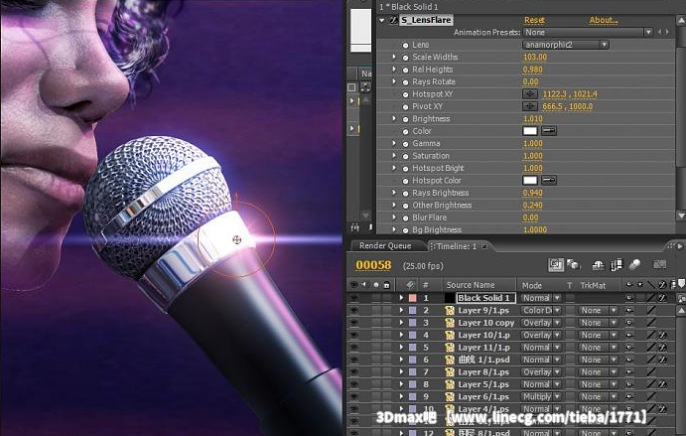This screenshot has height=436, width=686.
Task: Go to previous animation preset arrow
Action: click(660, 33)
